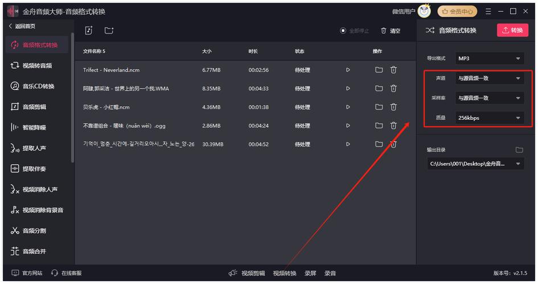Go back via 返回首页

pos(22,26)
